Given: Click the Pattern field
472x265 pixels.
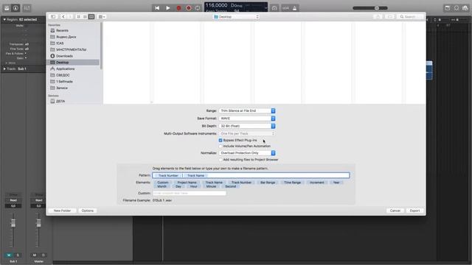Looking at the screenshot, I should (x=251, y=175).
